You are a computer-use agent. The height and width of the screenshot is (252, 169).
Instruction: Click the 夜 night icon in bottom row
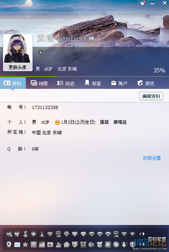click(108, 244)
